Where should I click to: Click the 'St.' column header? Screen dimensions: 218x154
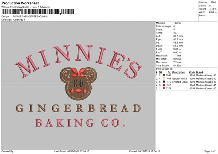pyautogui.click(x=169, y=72)
